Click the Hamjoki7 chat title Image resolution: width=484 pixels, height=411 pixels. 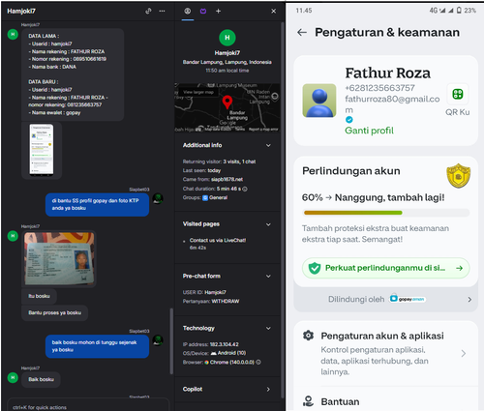21,11
